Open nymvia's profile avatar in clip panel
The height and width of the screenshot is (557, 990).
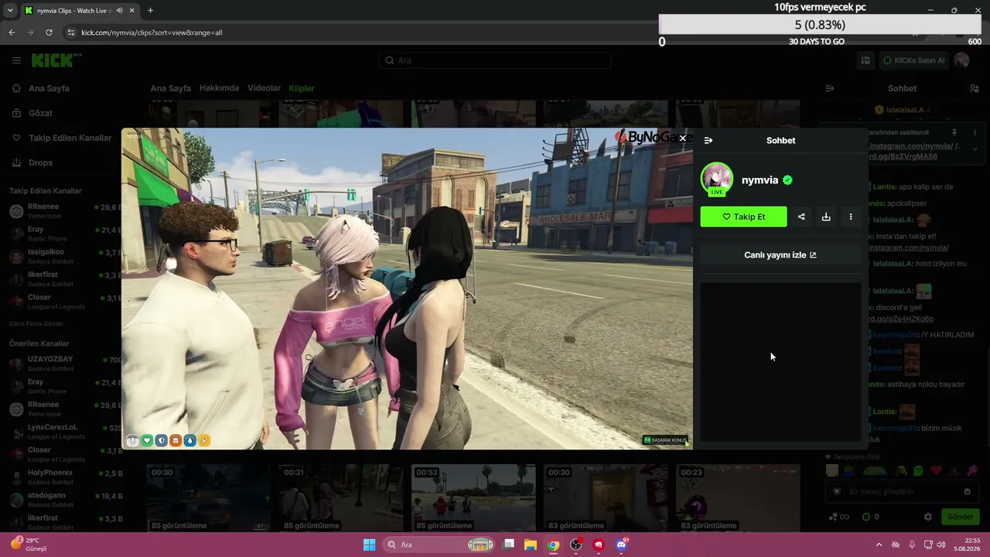[x=717, y=179]
